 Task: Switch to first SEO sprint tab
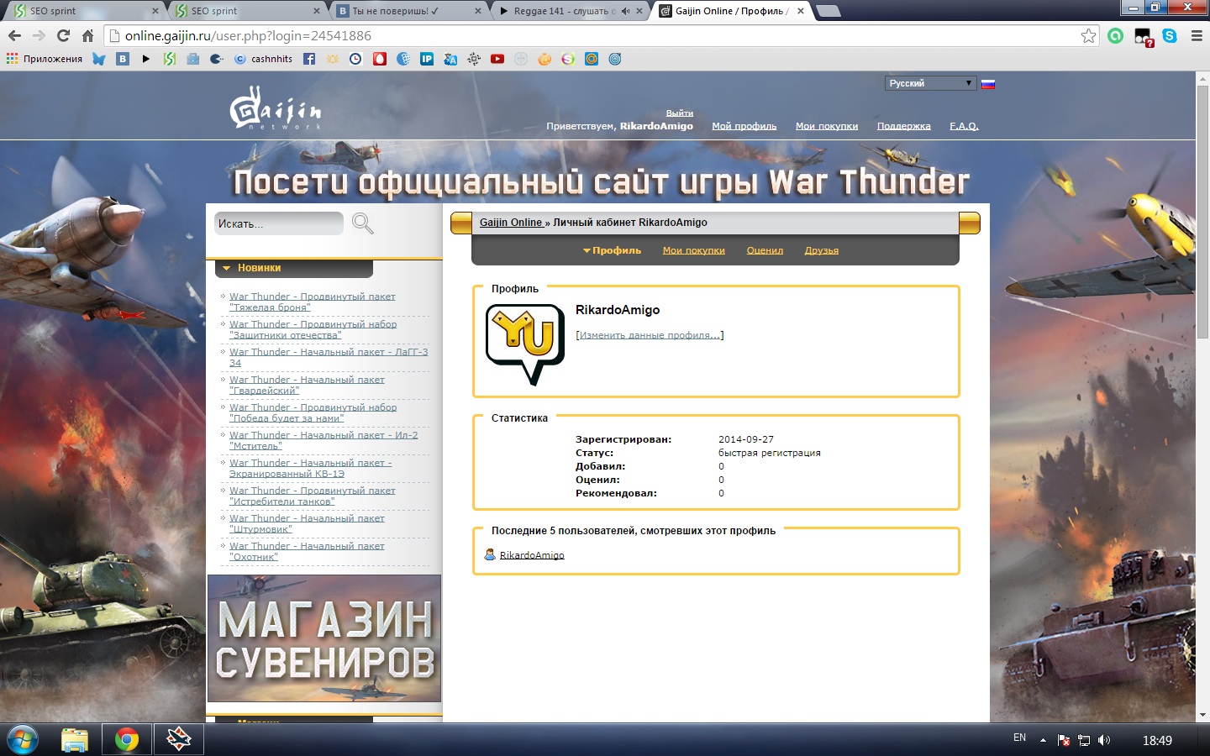[85, 11]
